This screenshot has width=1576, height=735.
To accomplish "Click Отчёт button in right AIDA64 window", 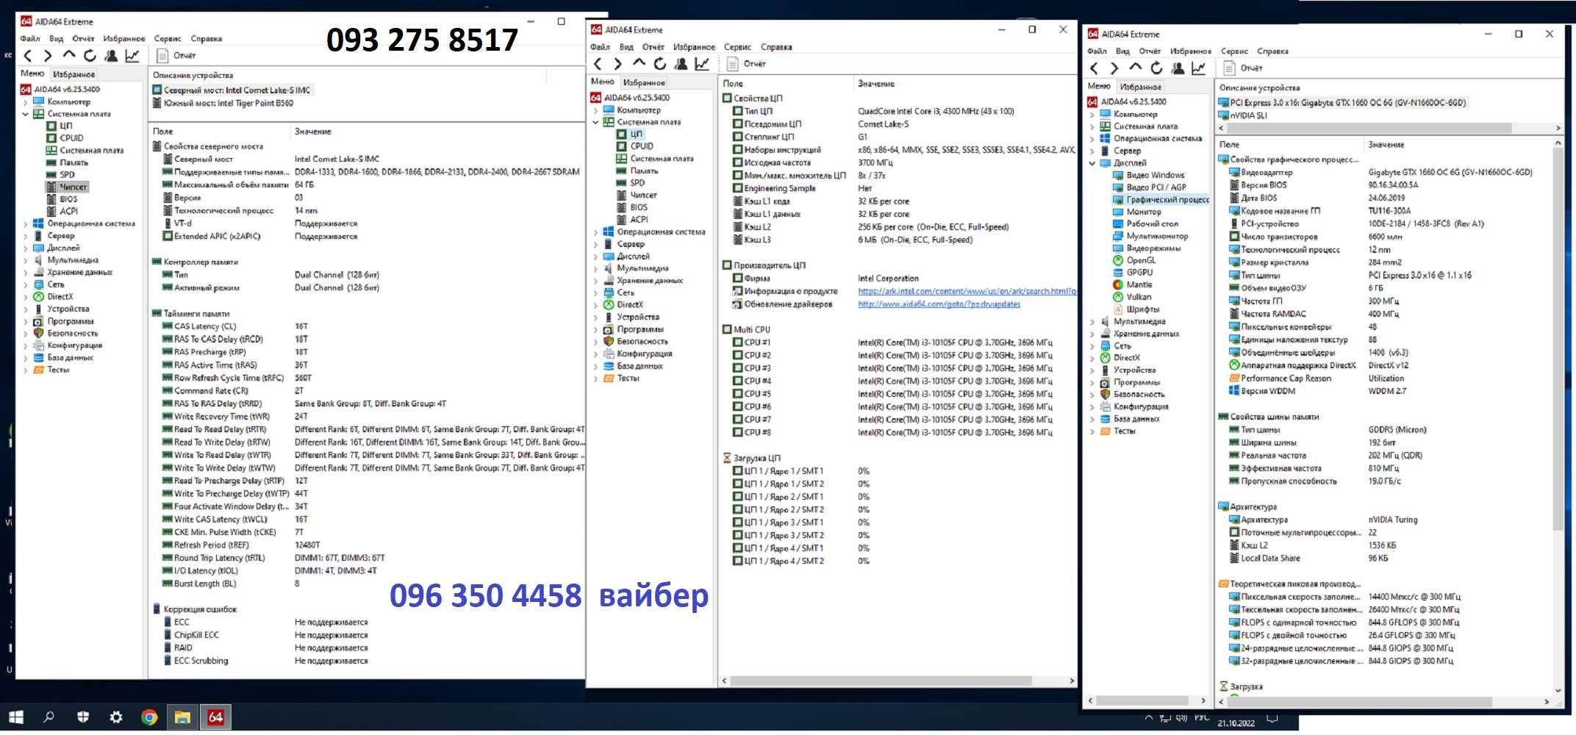I will (1243, 68).
